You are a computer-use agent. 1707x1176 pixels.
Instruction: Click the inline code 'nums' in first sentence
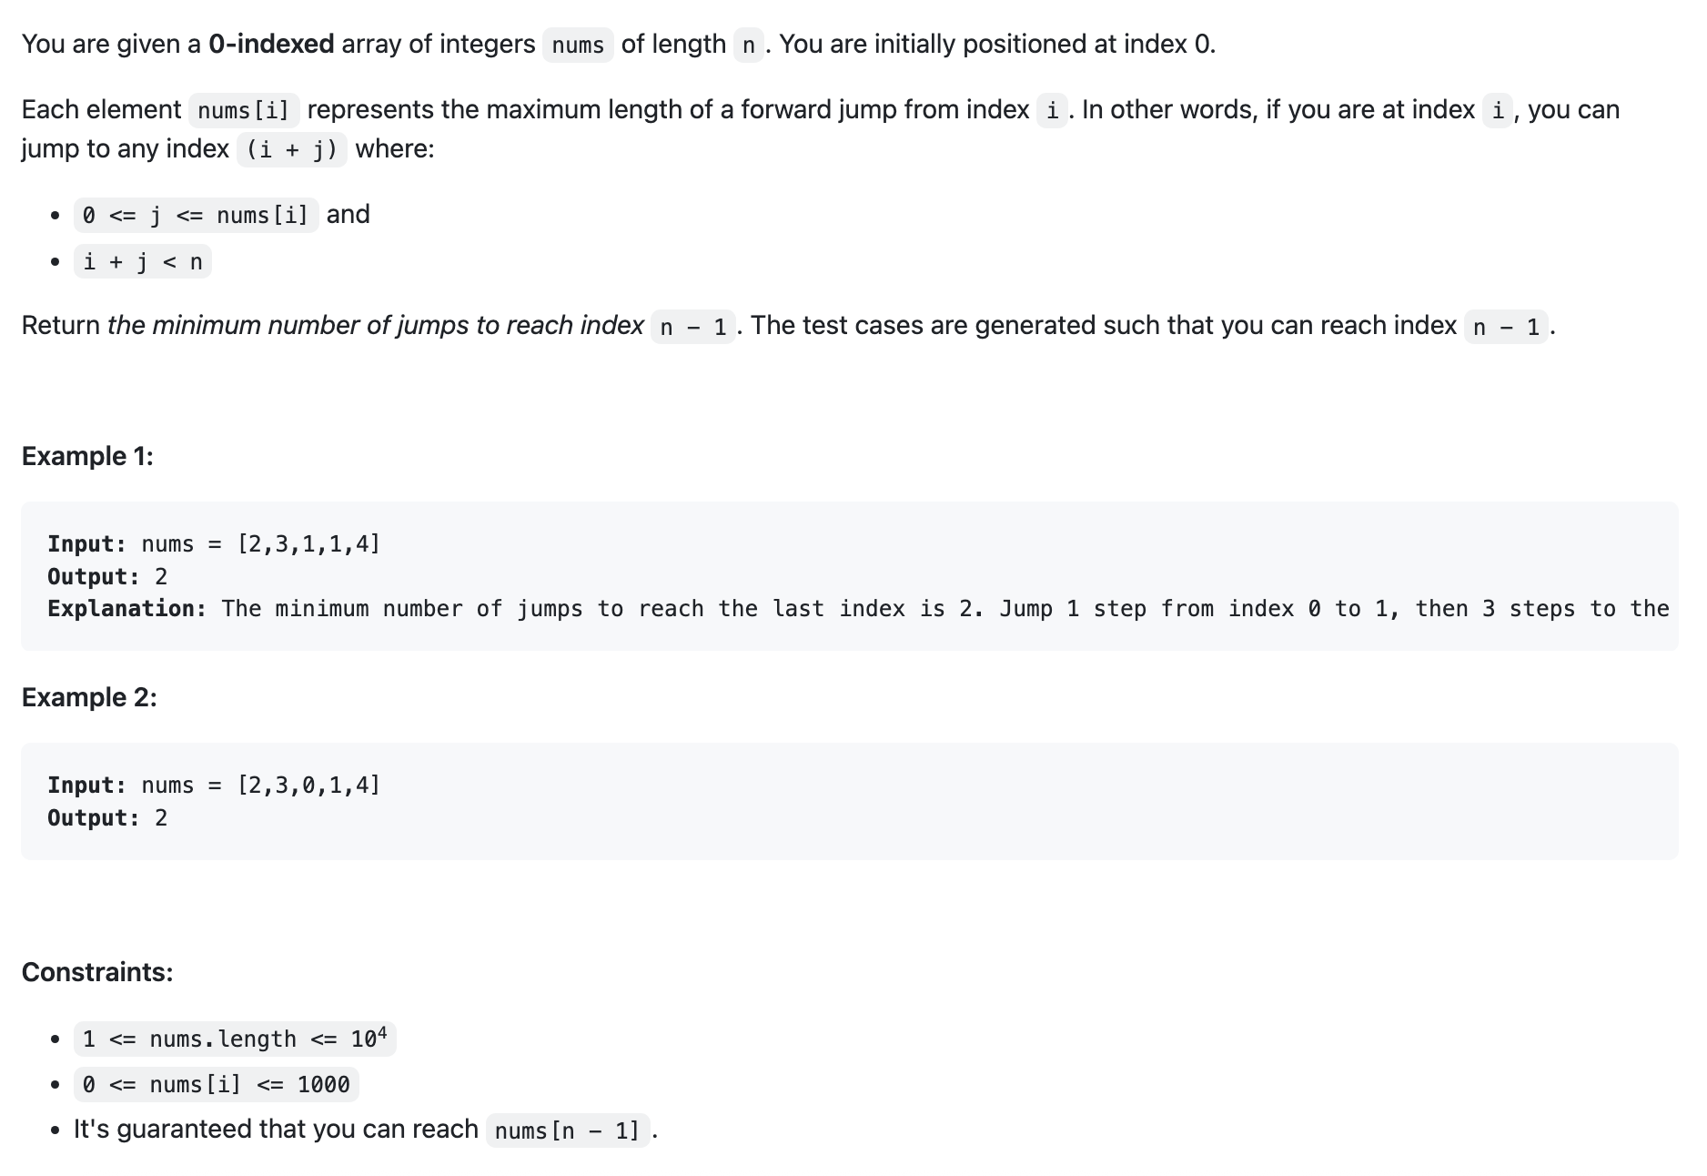tap(578, 45)
